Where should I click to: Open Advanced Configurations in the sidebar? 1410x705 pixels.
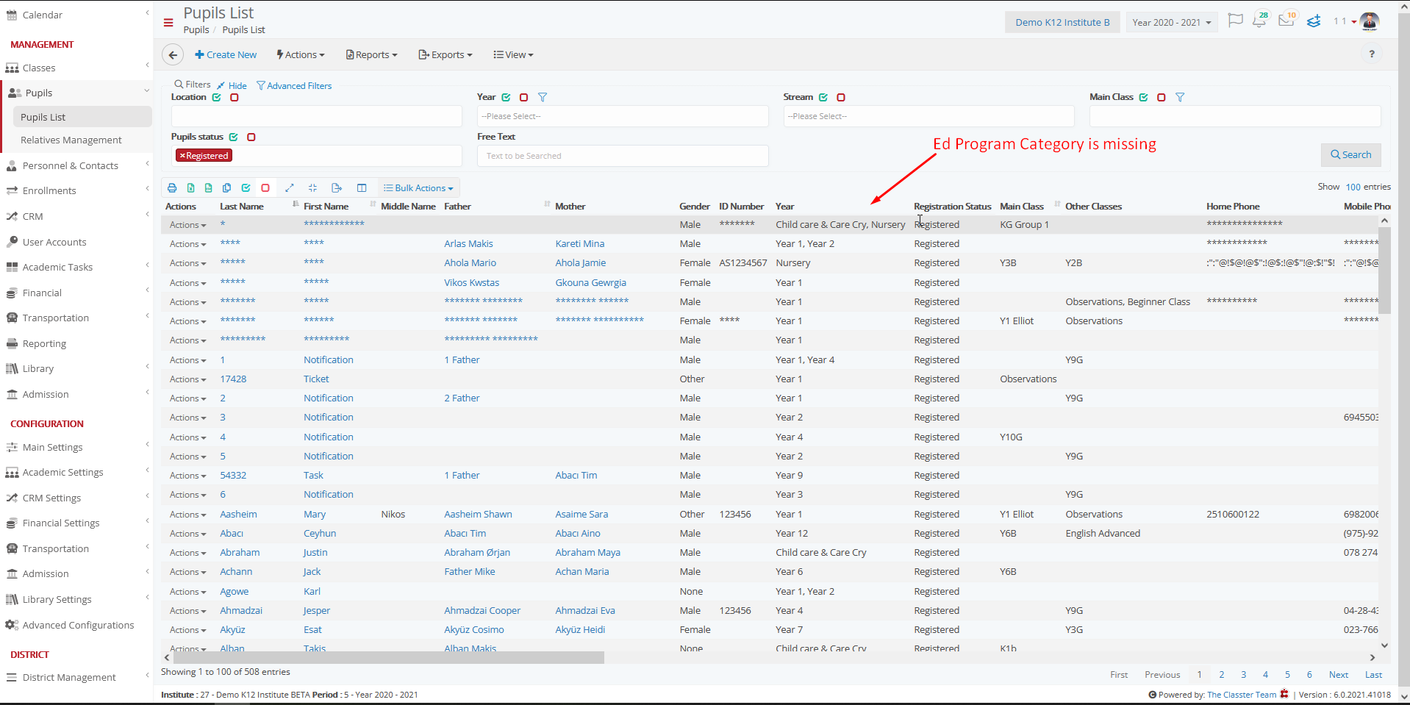(x=76, y=625)
